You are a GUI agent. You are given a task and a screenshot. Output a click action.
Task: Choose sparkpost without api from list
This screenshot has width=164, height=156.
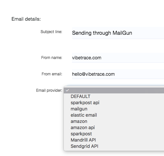pos(114,134)
